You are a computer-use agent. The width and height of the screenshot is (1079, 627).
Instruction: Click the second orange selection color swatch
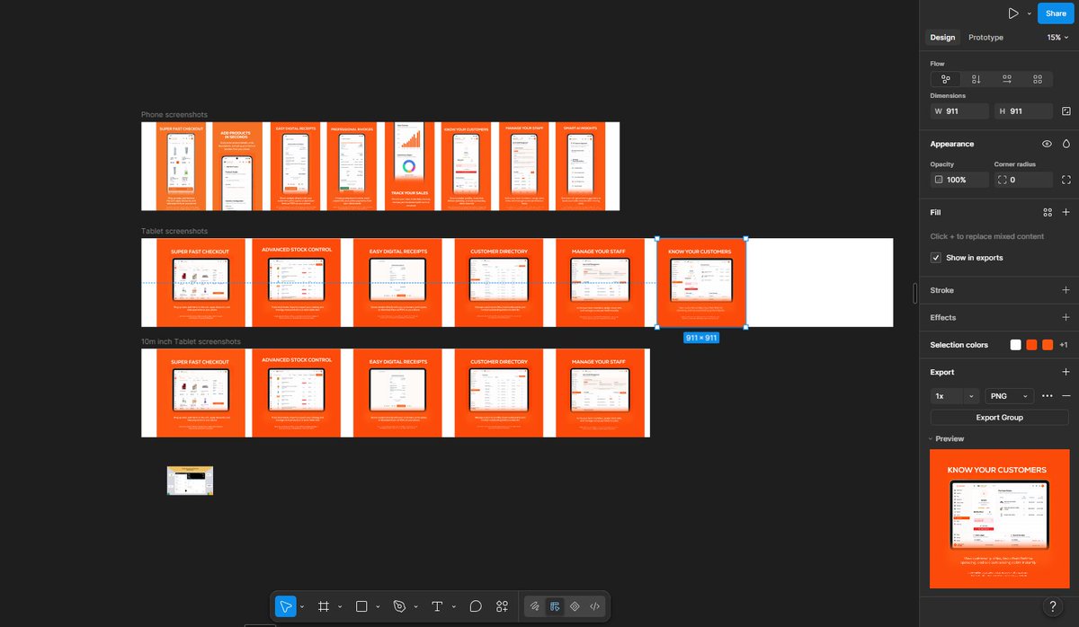tap(1047, 345)
